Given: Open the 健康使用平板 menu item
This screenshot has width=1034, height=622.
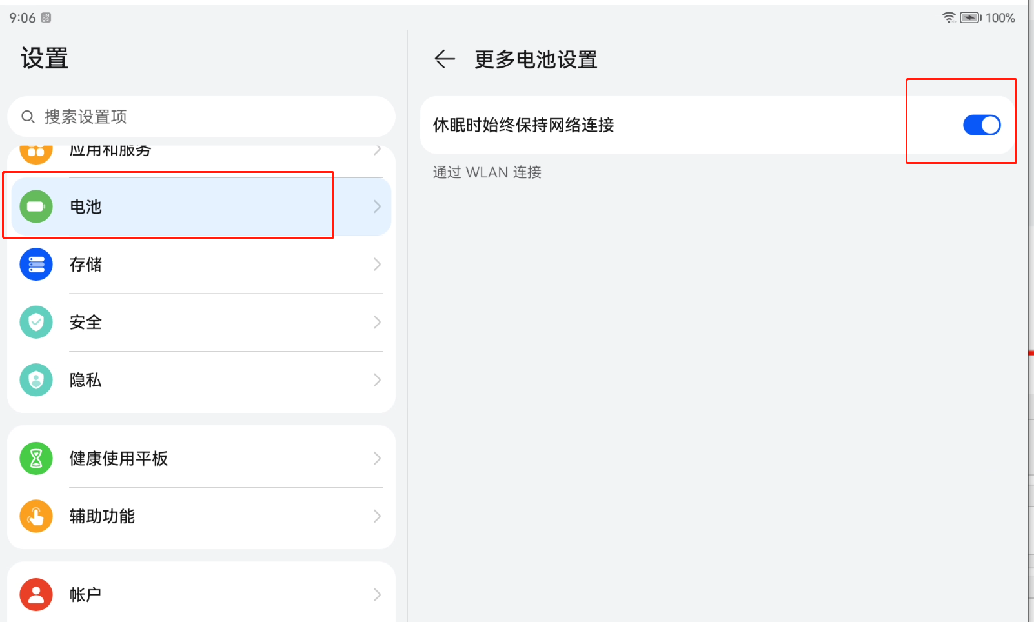Looking at the screenshot, I should [119, 458].
